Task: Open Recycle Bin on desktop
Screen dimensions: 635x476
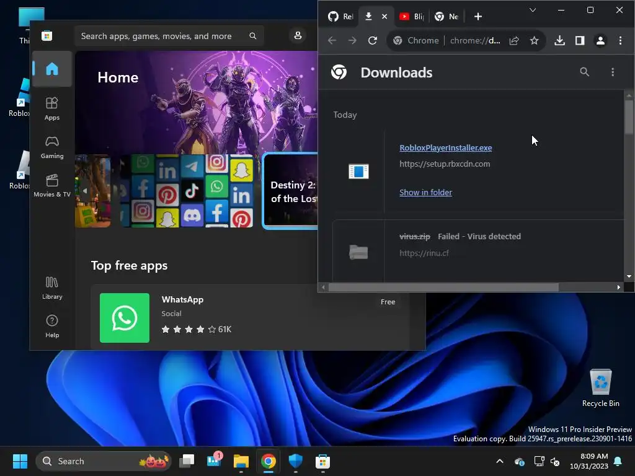Action: 600,388
